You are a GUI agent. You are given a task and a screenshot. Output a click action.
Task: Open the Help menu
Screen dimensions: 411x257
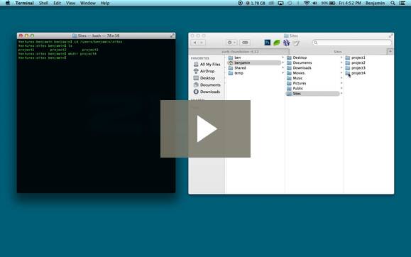[x=105, y=3]
